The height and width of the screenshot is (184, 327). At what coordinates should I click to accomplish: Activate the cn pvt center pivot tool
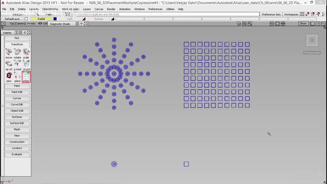click(x=26, y=65)
